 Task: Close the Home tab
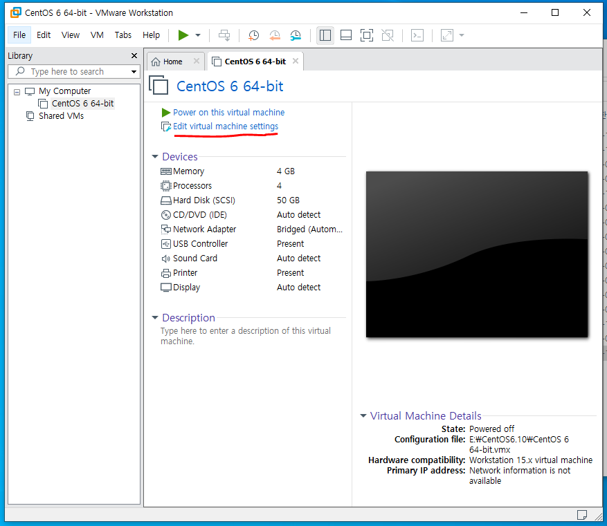(x=197, y=61)
